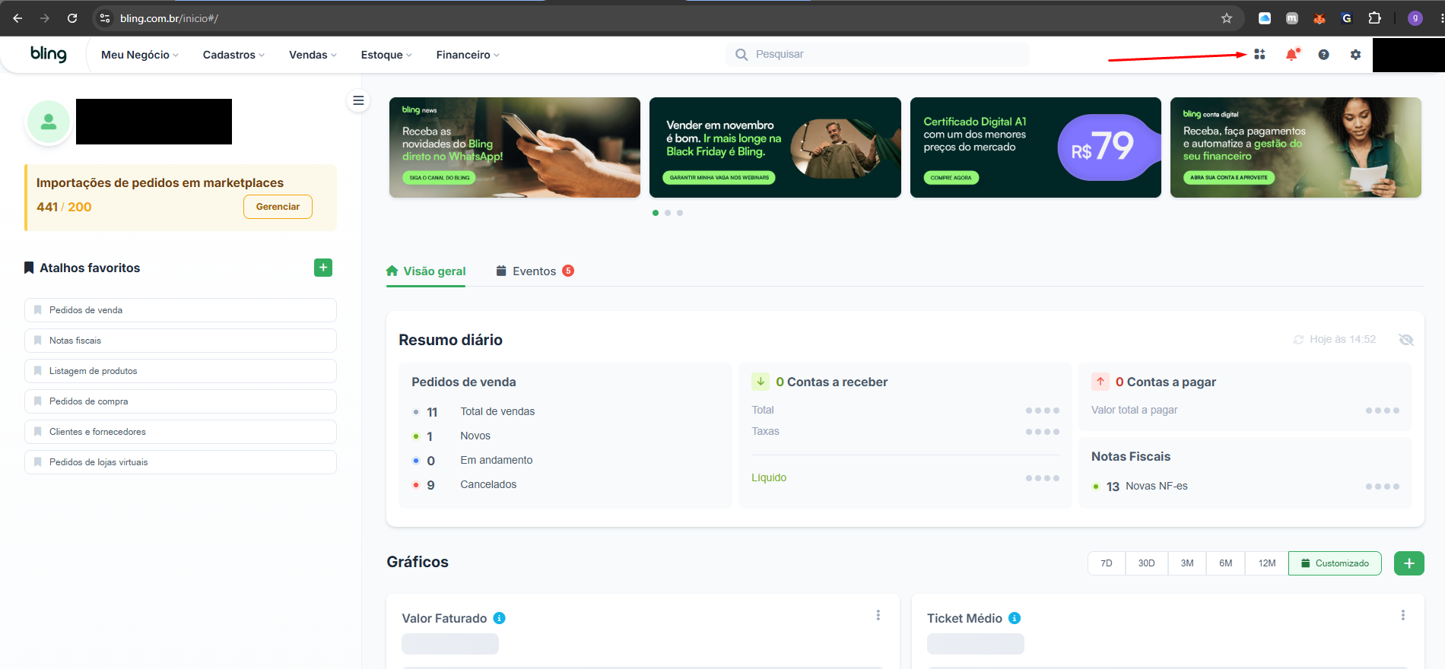1445x669 pixels.
Task: Select the 30D chart period
Action: 1146,563
